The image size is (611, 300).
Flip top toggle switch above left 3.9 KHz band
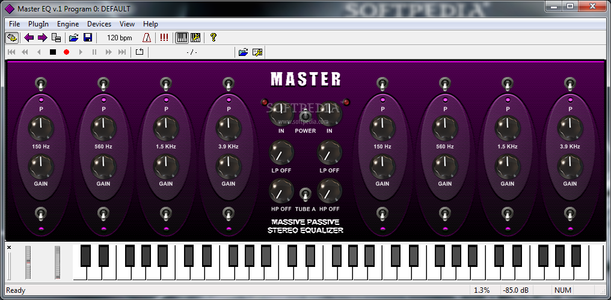pos(229,84)
